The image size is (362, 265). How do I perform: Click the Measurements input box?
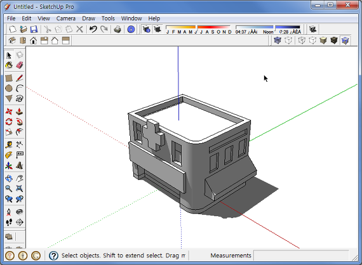[301, 255]
